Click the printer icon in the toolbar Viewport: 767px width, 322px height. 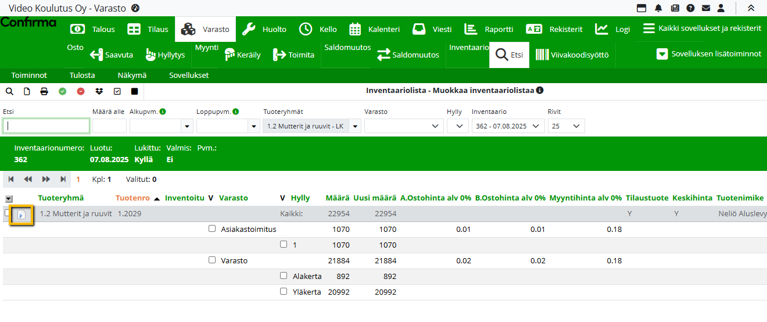click(x=44, y=91)
